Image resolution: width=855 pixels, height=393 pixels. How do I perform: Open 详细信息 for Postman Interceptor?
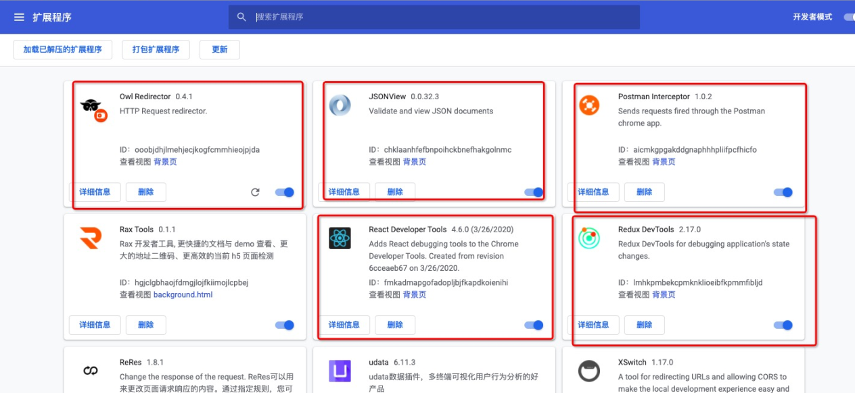pyautogui.click(x=593, y=192)
